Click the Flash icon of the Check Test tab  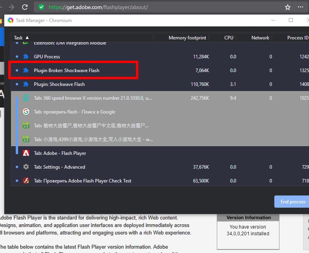pyautogui.click(x=26, y=180)
